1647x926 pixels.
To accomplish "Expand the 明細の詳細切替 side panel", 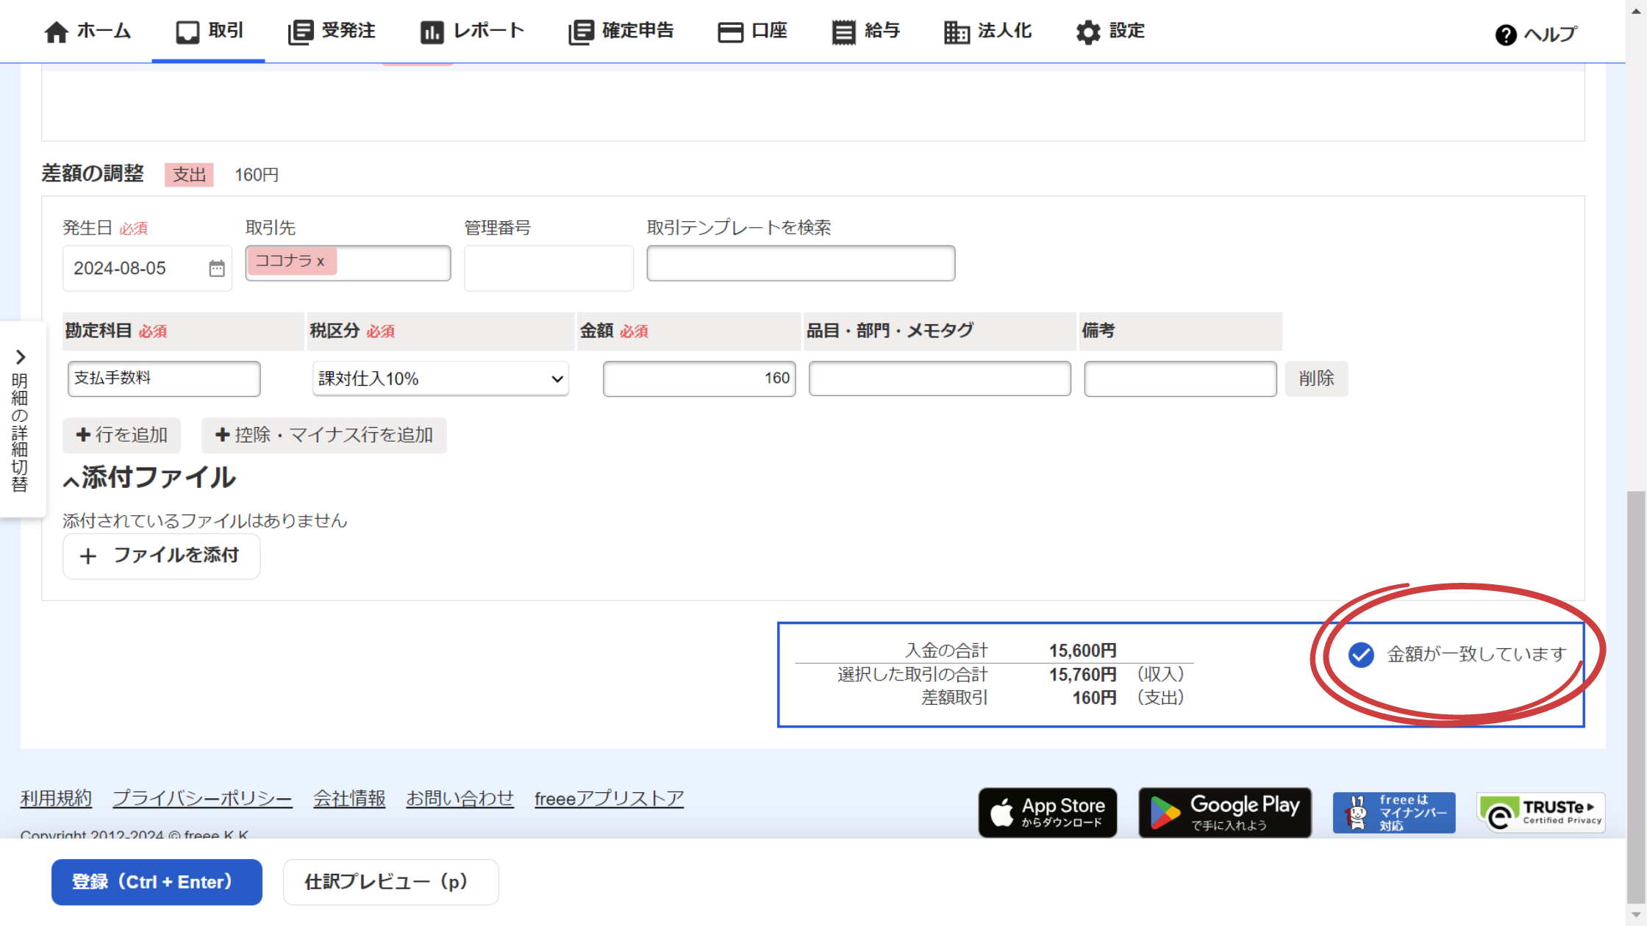I will pos(21,357).
